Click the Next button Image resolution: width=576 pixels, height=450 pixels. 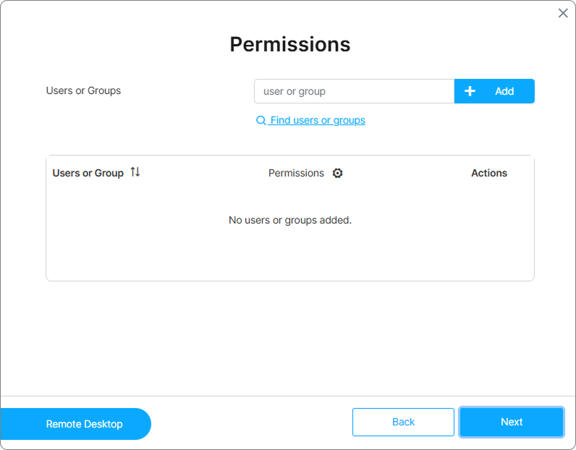(512, 422)
